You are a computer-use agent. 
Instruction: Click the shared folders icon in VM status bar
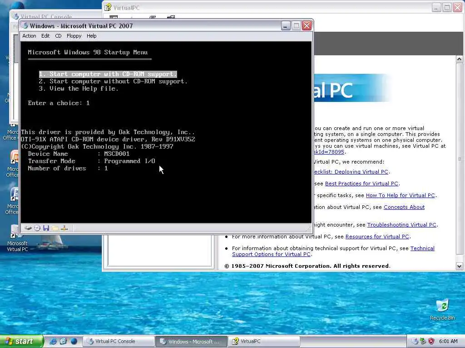point(55,228)
